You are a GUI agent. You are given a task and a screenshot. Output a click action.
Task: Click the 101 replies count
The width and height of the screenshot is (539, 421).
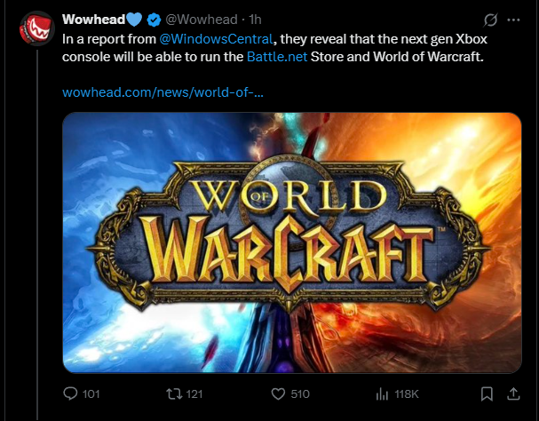click(91, 393)
